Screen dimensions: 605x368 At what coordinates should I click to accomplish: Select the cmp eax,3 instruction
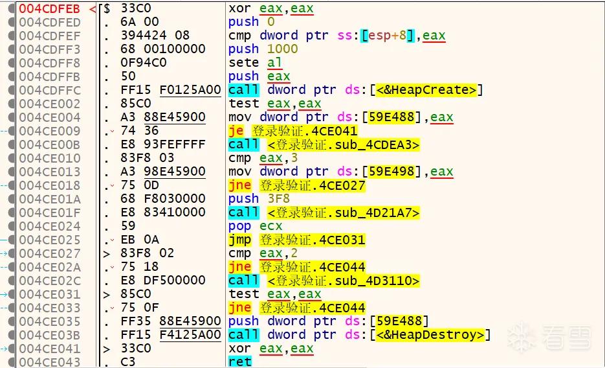point(263,158)
